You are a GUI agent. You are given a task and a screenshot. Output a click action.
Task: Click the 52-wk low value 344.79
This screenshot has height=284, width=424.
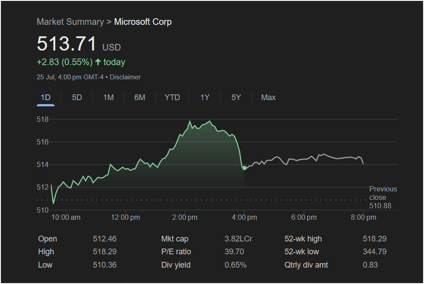[x=374, y=252]
